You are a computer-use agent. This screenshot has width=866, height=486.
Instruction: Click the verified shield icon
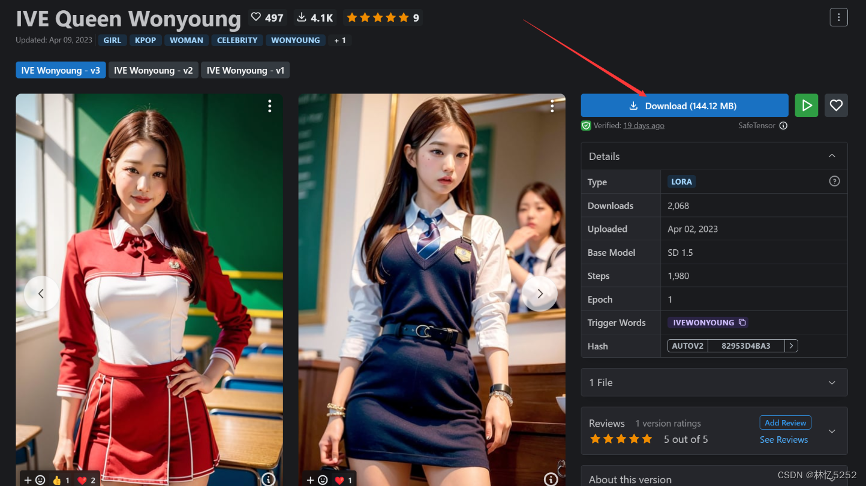586,125
